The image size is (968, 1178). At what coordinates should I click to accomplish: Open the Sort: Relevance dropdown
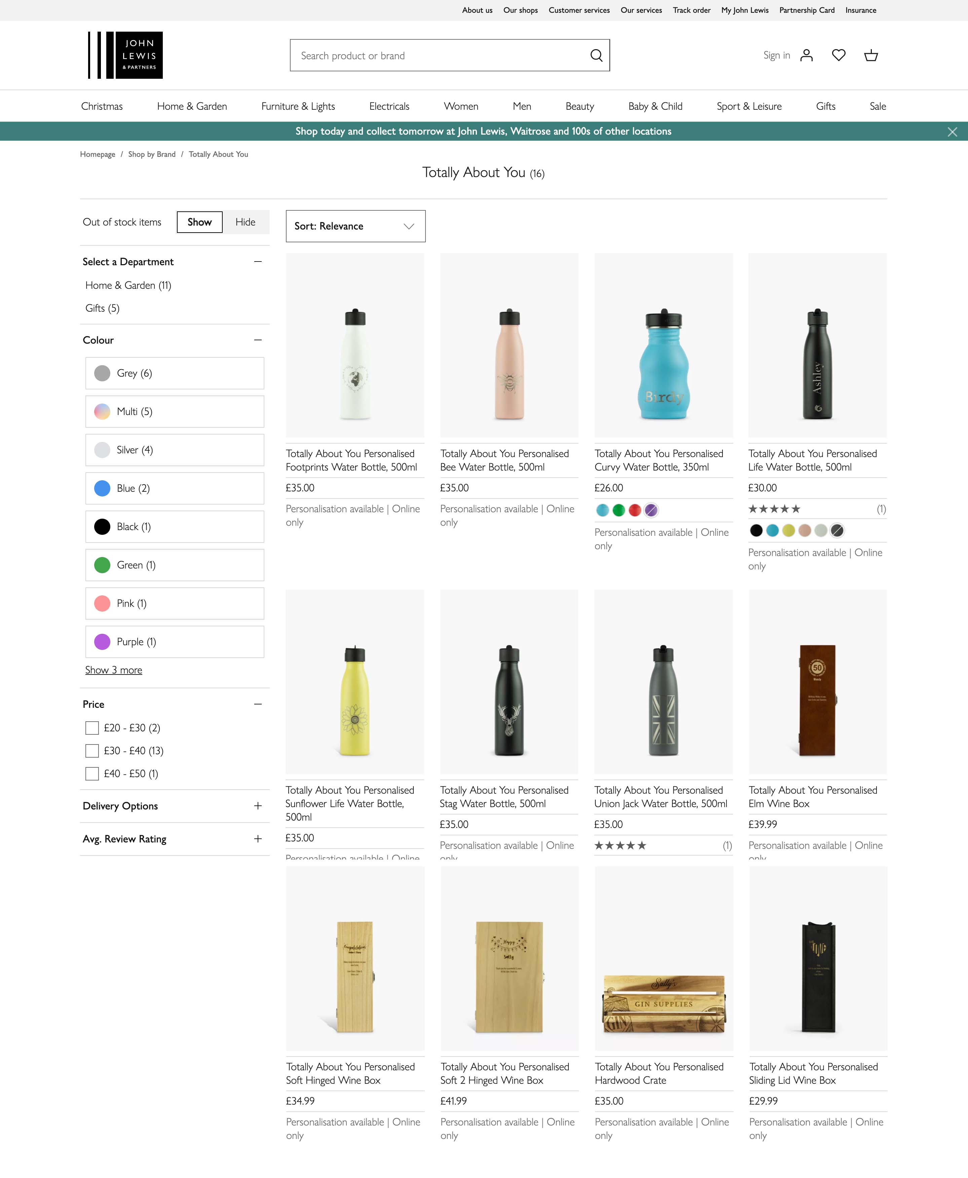pos(355,226)
